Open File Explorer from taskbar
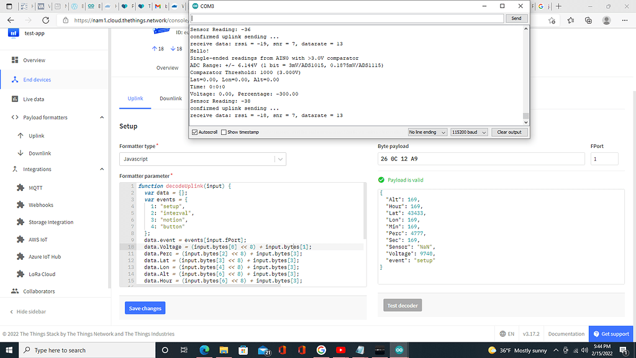The image size is (636, 358). (224, 350)
